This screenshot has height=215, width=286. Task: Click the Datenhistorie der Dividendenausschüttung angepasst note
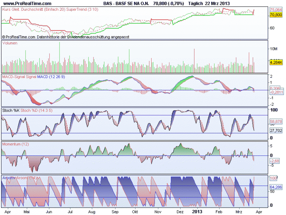click(x=83, y=37)
